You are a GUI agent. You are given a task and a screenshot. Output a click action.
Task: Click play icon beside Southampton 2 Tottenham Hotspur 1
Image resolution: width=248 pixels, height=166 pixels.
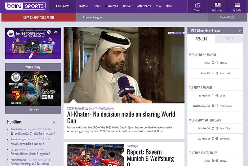[x=12, y=133]
